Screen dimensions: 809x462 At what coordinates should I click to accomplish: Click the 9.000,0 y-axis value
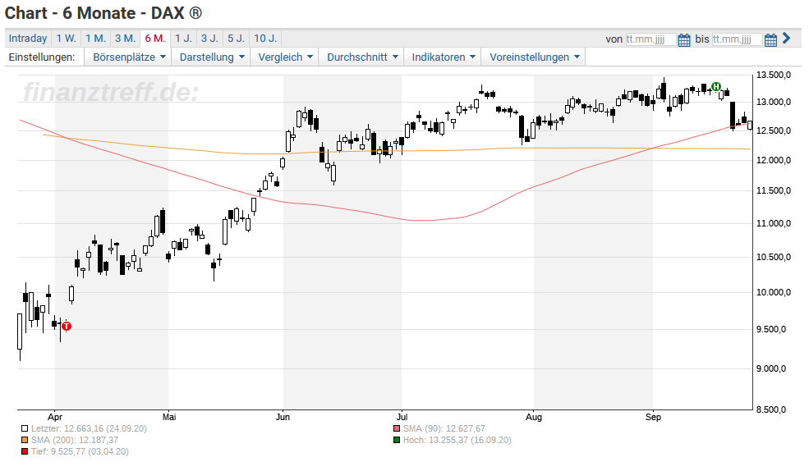click(x=771, y=368)
